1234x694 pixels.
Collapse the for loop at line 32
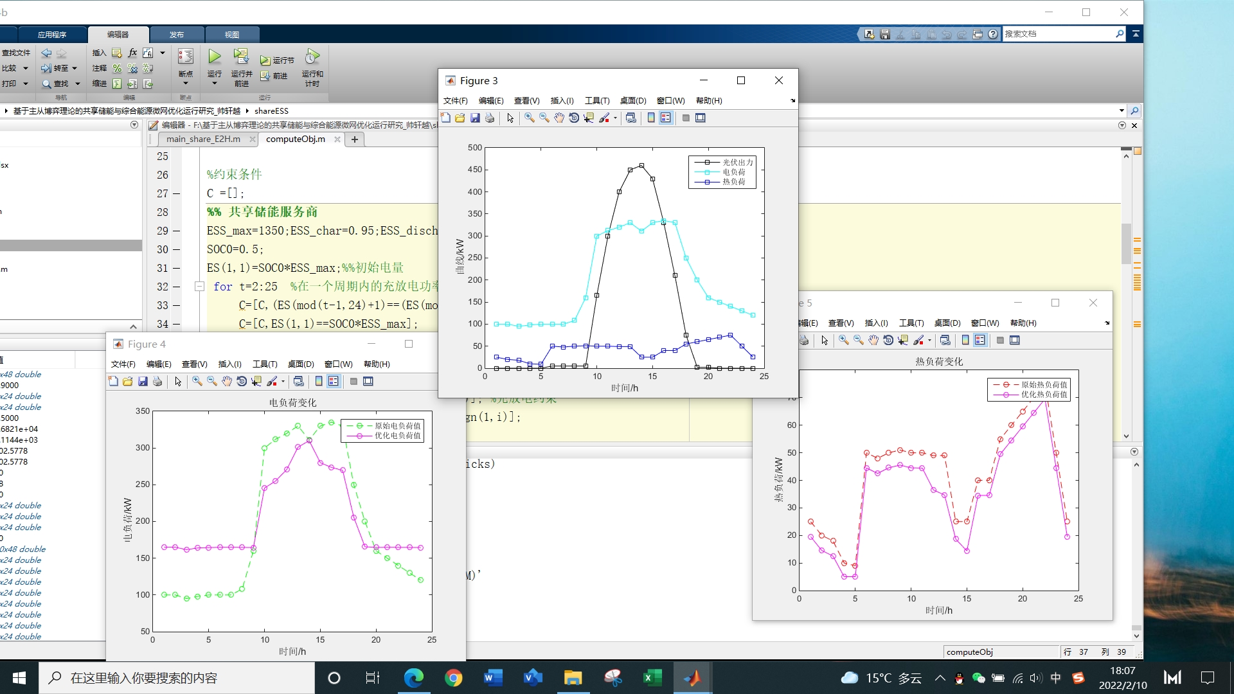(199, 287)
